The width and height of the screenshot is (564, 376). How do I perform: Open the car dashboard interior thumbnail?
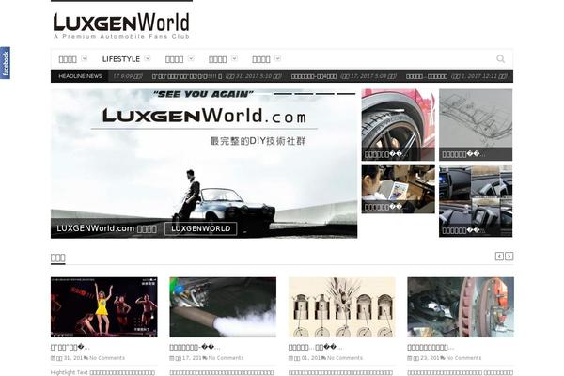476,201
